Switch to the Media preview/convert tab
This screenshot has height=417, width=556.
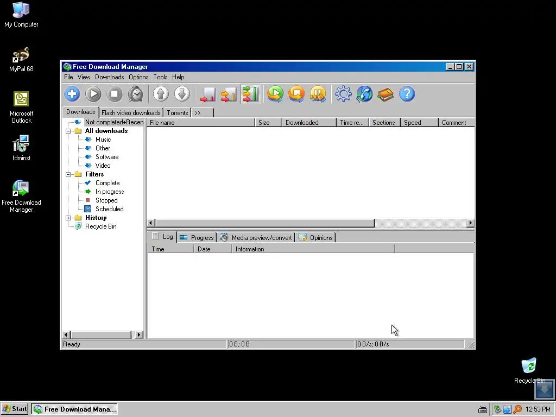click(256, 238)
